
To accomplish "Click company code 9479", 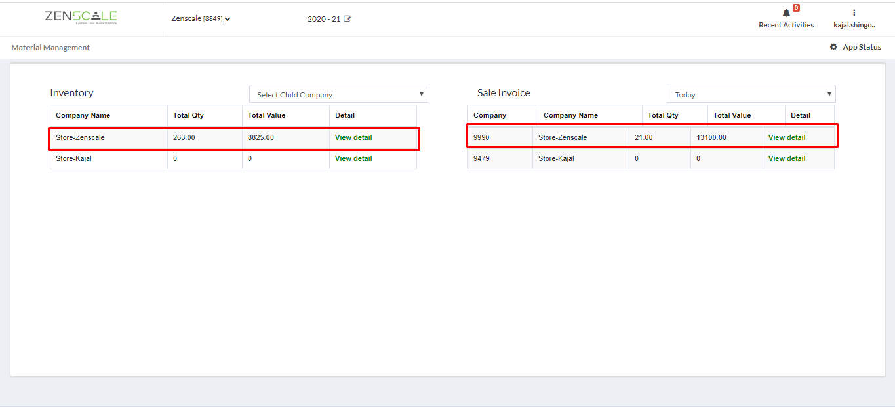I will (481, 158).
